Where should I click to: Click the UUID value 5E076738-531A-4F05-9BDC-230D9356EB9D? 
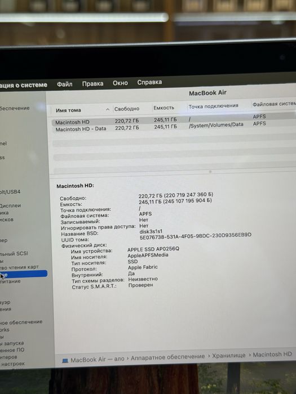click(195, 236)
